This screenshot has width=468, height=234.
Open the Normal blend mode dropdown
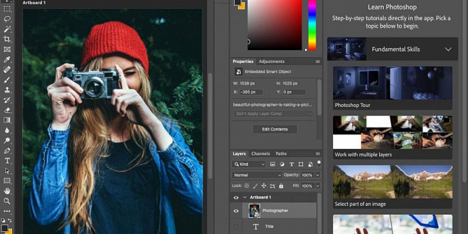256,175
